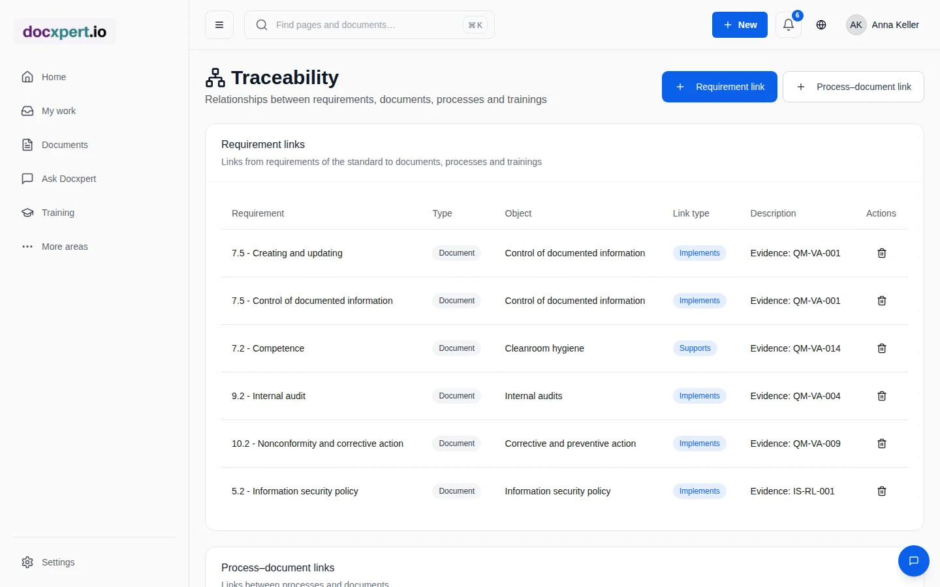
Task: Open the chat bubble floating button
Action: pos(914,561)
